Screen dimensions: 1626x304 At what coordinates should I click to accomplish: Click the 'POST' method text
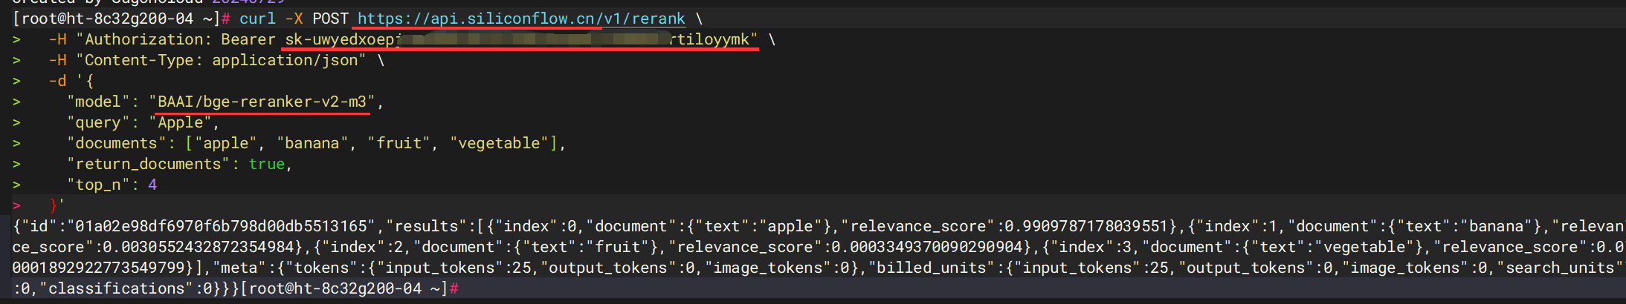[x=330, y=19]
